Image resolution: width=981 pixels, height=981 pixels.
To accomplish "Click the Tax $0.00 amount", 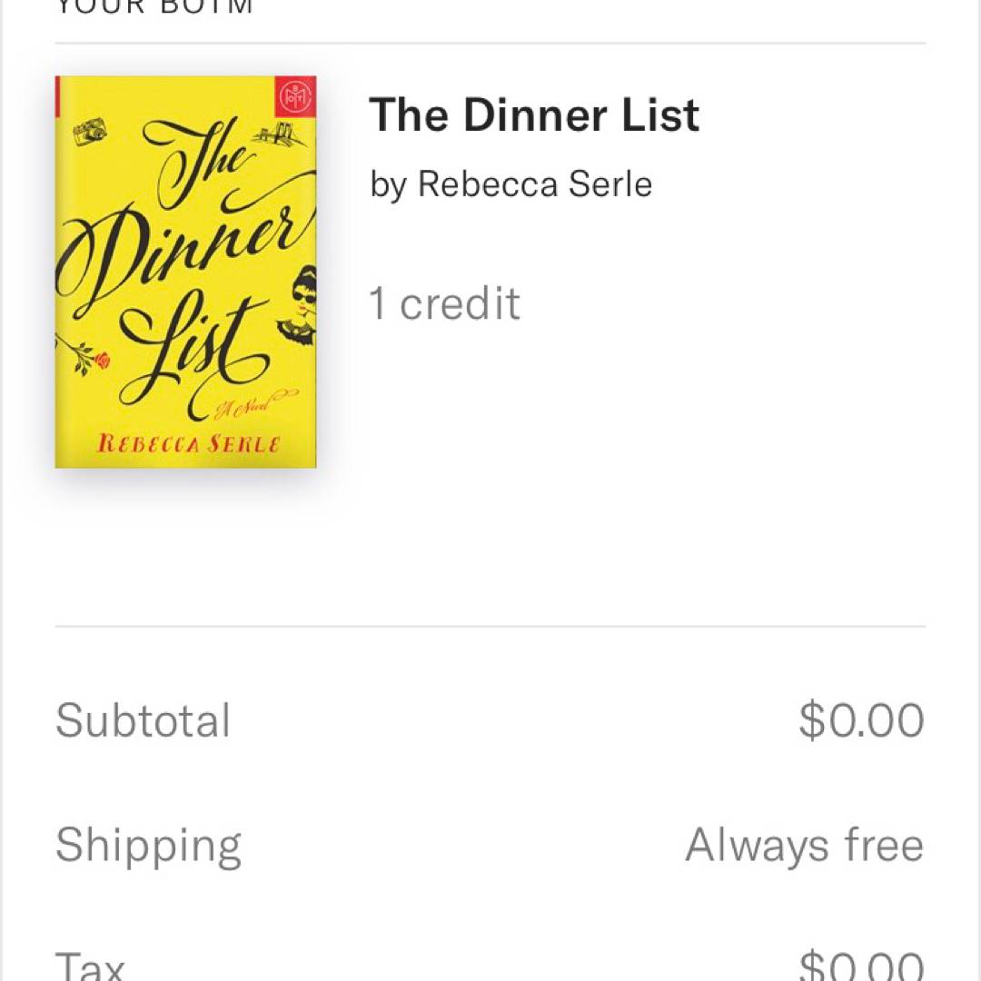I will click(861, 966).
